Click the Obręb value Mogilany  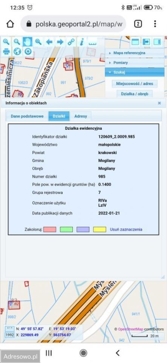click(x=107, y=169)
